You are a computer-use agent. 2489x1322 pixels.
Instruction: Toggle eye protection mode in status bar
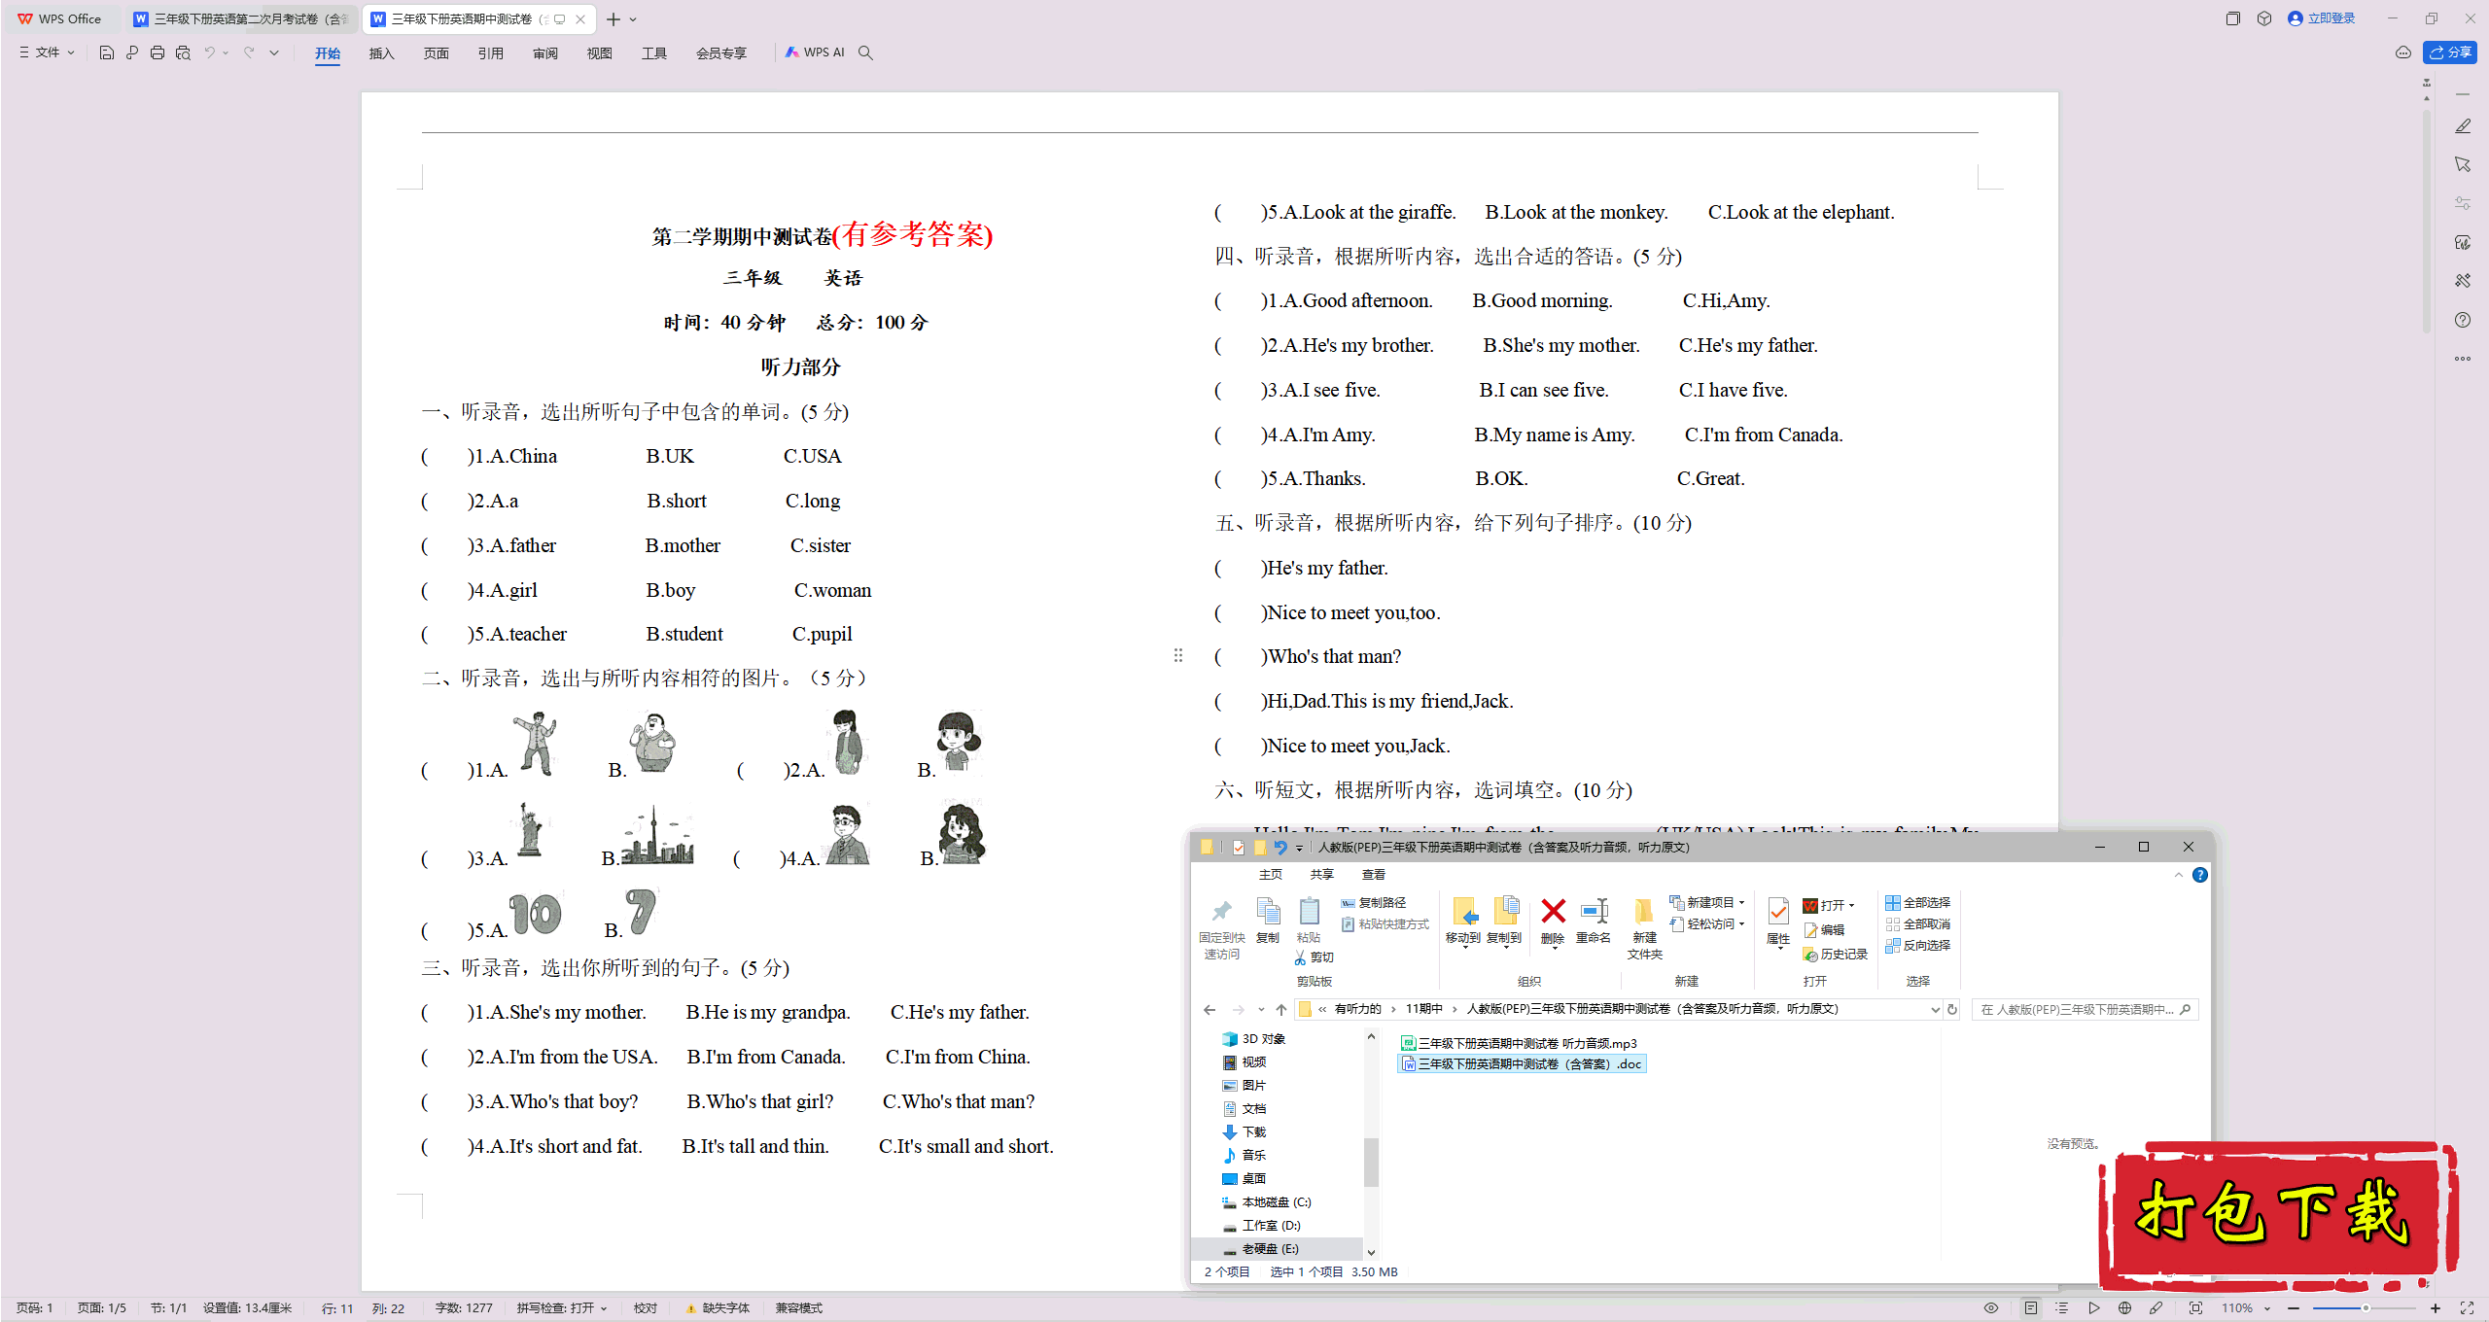point(1990,1308)
